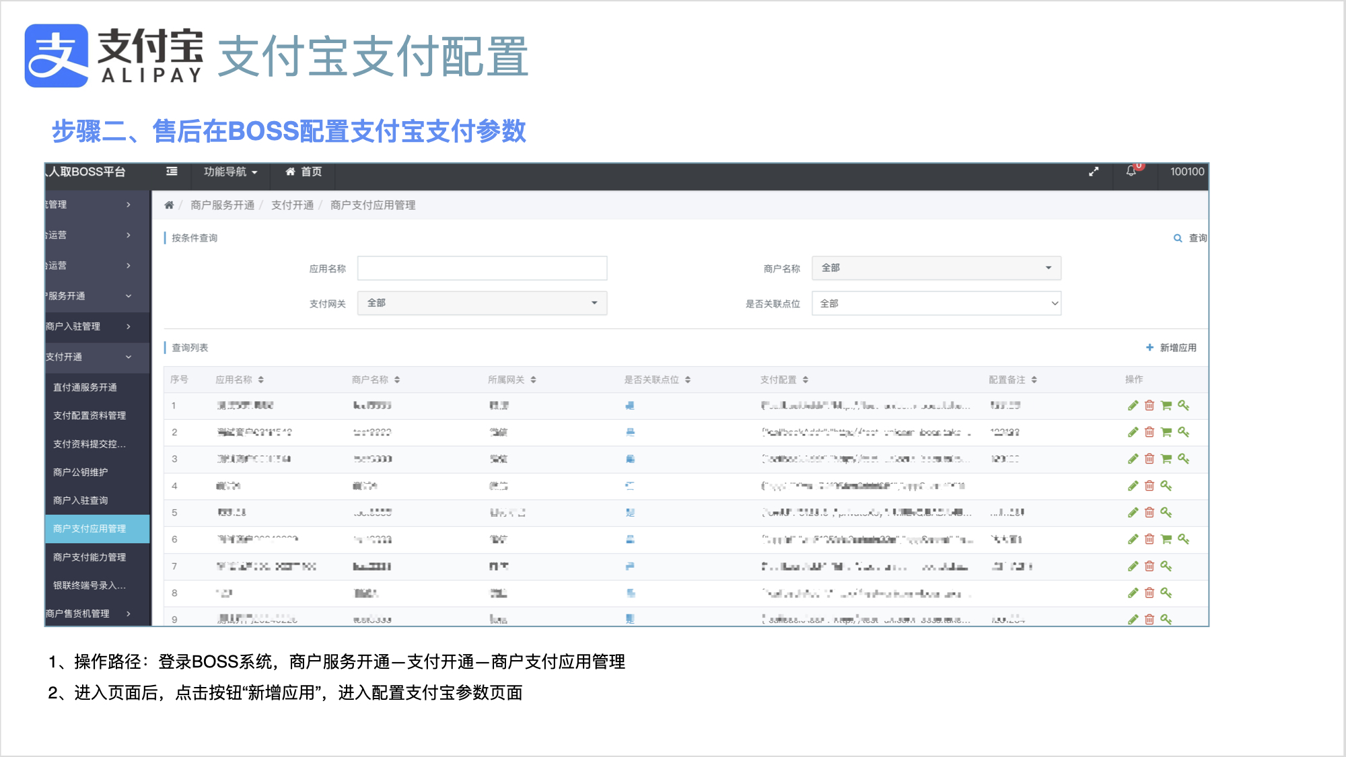Viewport: 1346px width, 757px height.
Task: Click the cart icon in row 6
Action: click(x=1166, y=539)
